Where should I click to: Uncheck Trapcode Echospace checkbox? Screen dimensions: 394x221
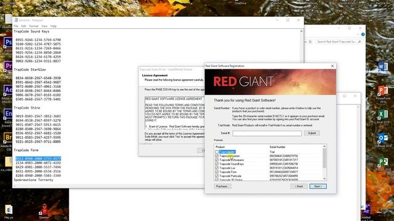217,160
